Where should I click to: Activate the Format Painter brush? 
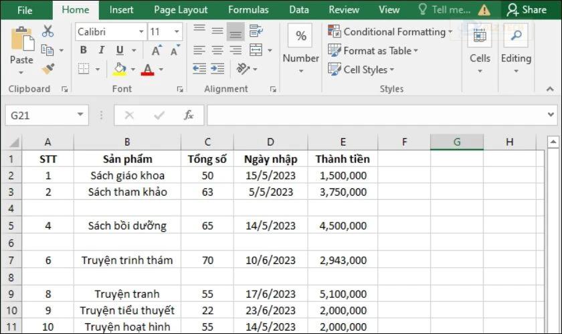tap(48, 68)
